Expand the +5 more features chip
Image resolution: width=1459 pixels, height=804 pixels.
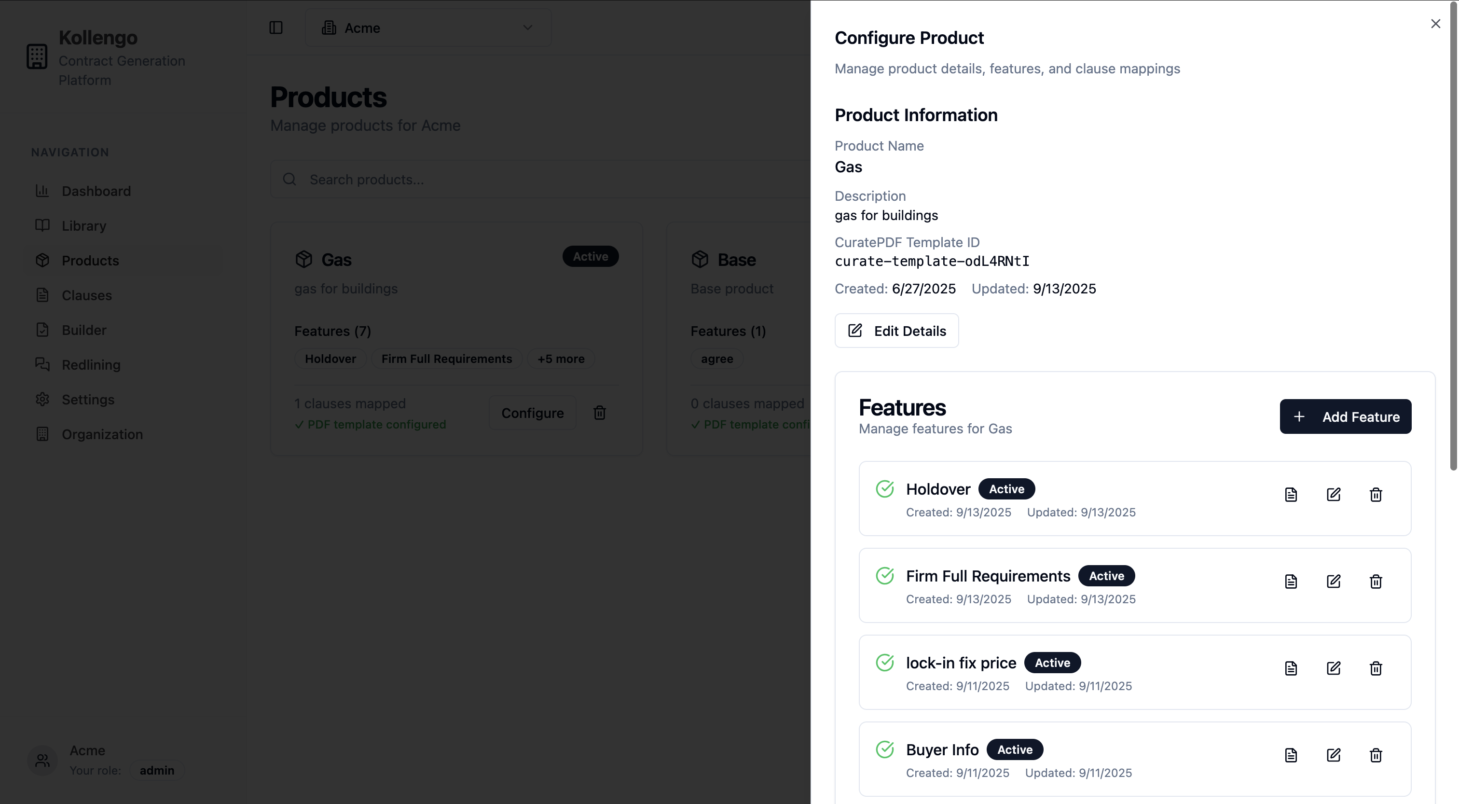(560, 359)
